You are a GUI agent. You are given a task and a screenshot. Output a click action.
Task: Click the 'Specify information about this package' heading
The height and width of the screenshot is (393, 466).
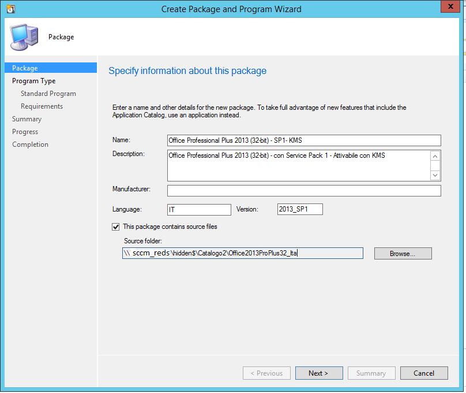187,71
